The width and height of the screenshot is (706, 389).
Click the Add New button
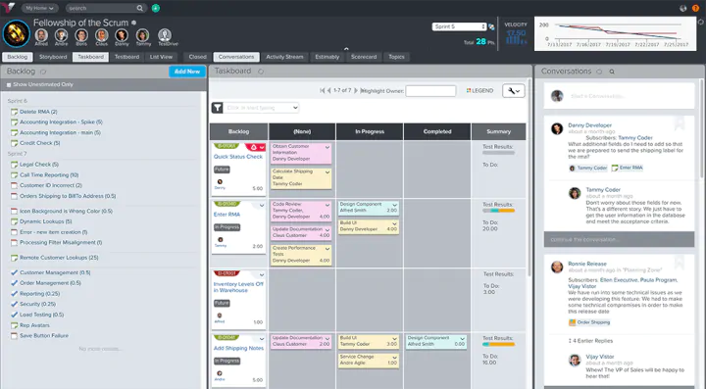tap(187, 72)
